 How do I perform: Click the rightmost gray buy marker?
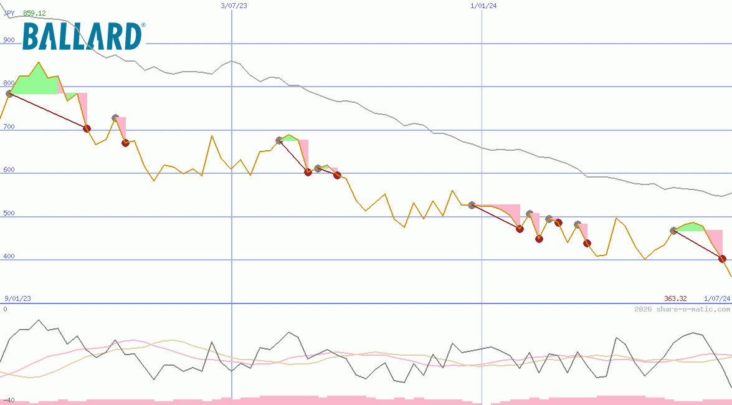coord(673,231)
